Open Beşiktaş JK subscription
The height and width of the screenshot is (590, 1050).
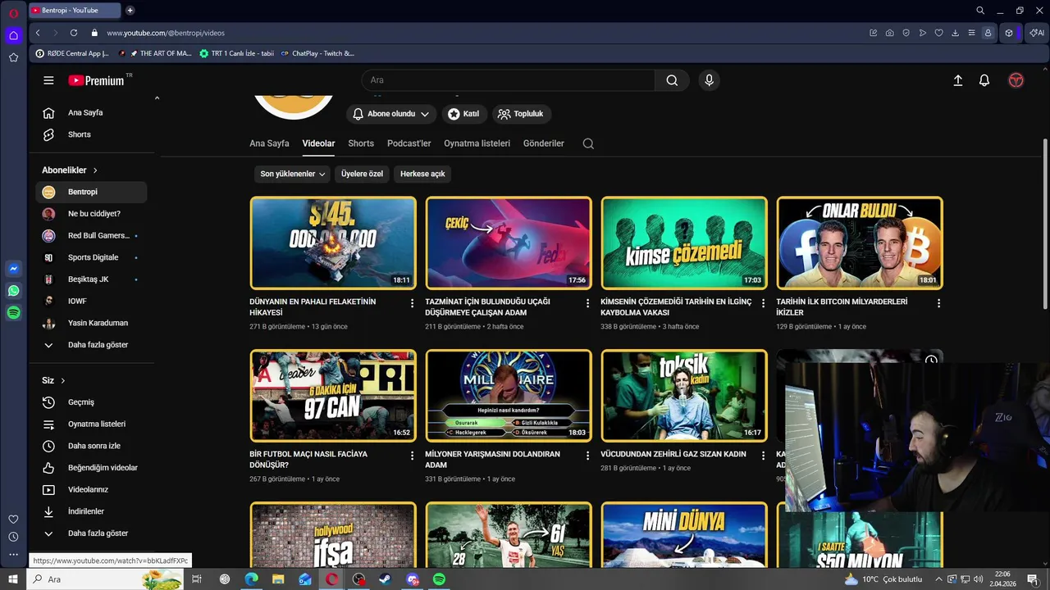[90, 279]
